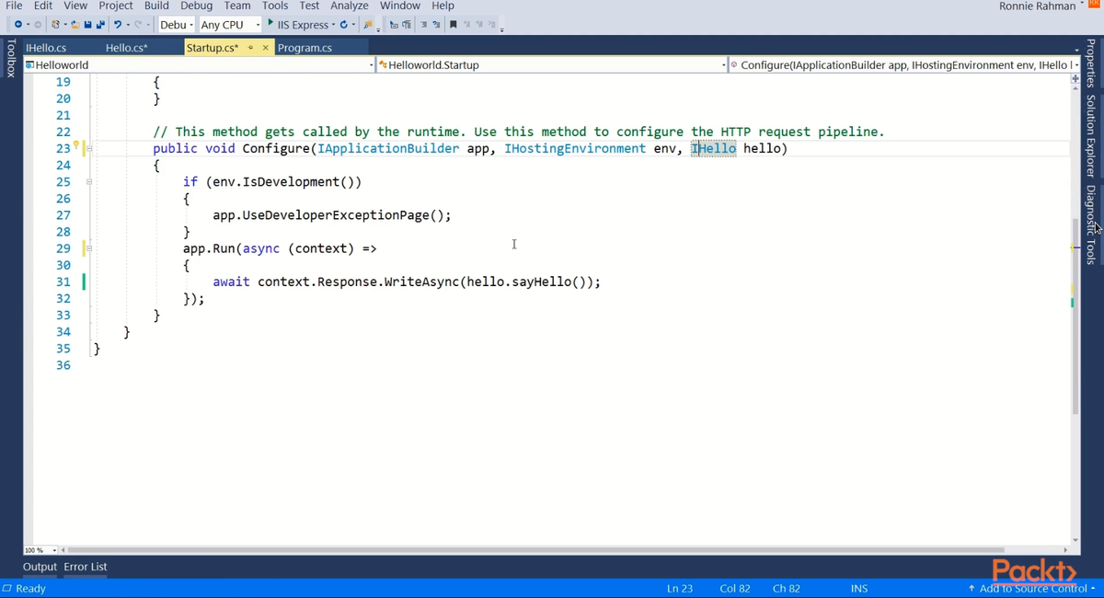Save the current file with the disk icon

[x=87, y=24]
